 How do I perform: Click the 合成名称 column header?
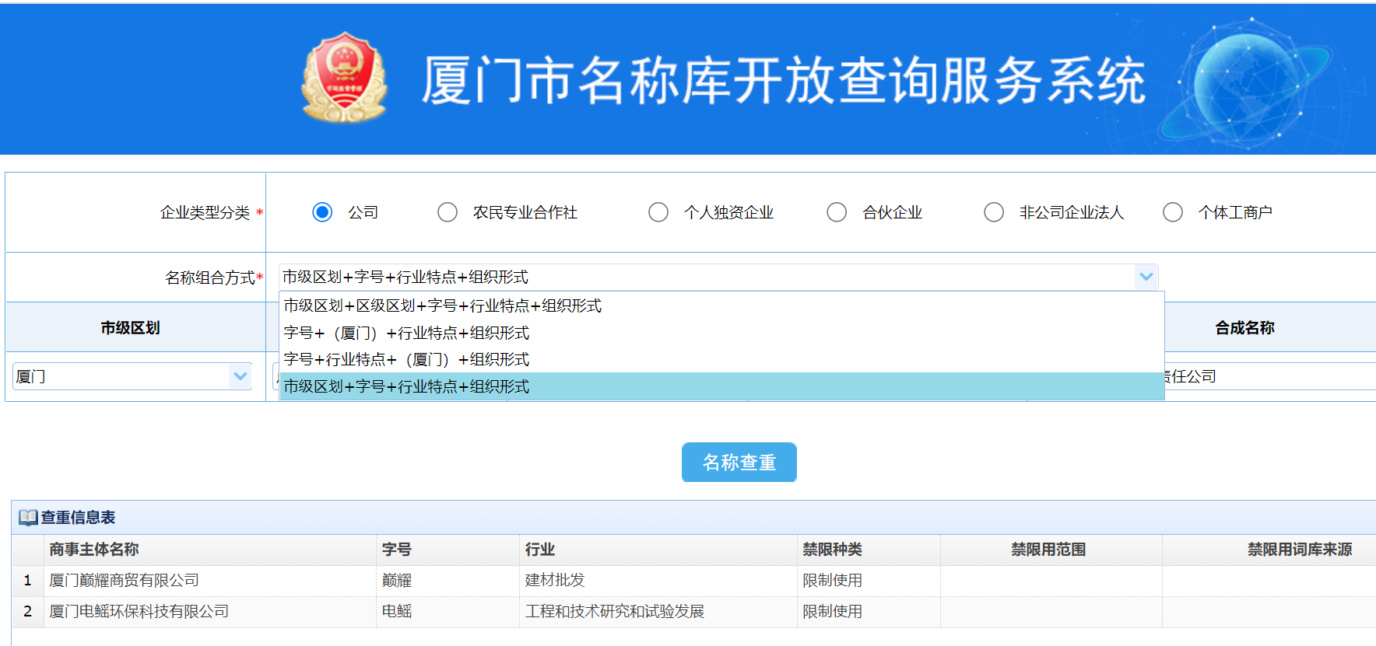click(1245, 328)
